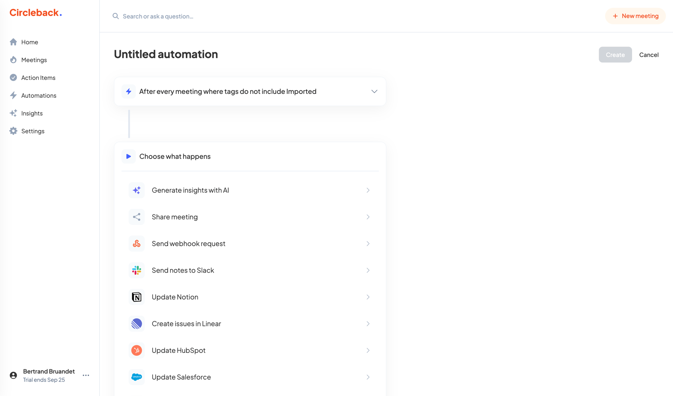Click the lightning bolt trigger icon
This screenshot has width=673, height=396.
129,91
